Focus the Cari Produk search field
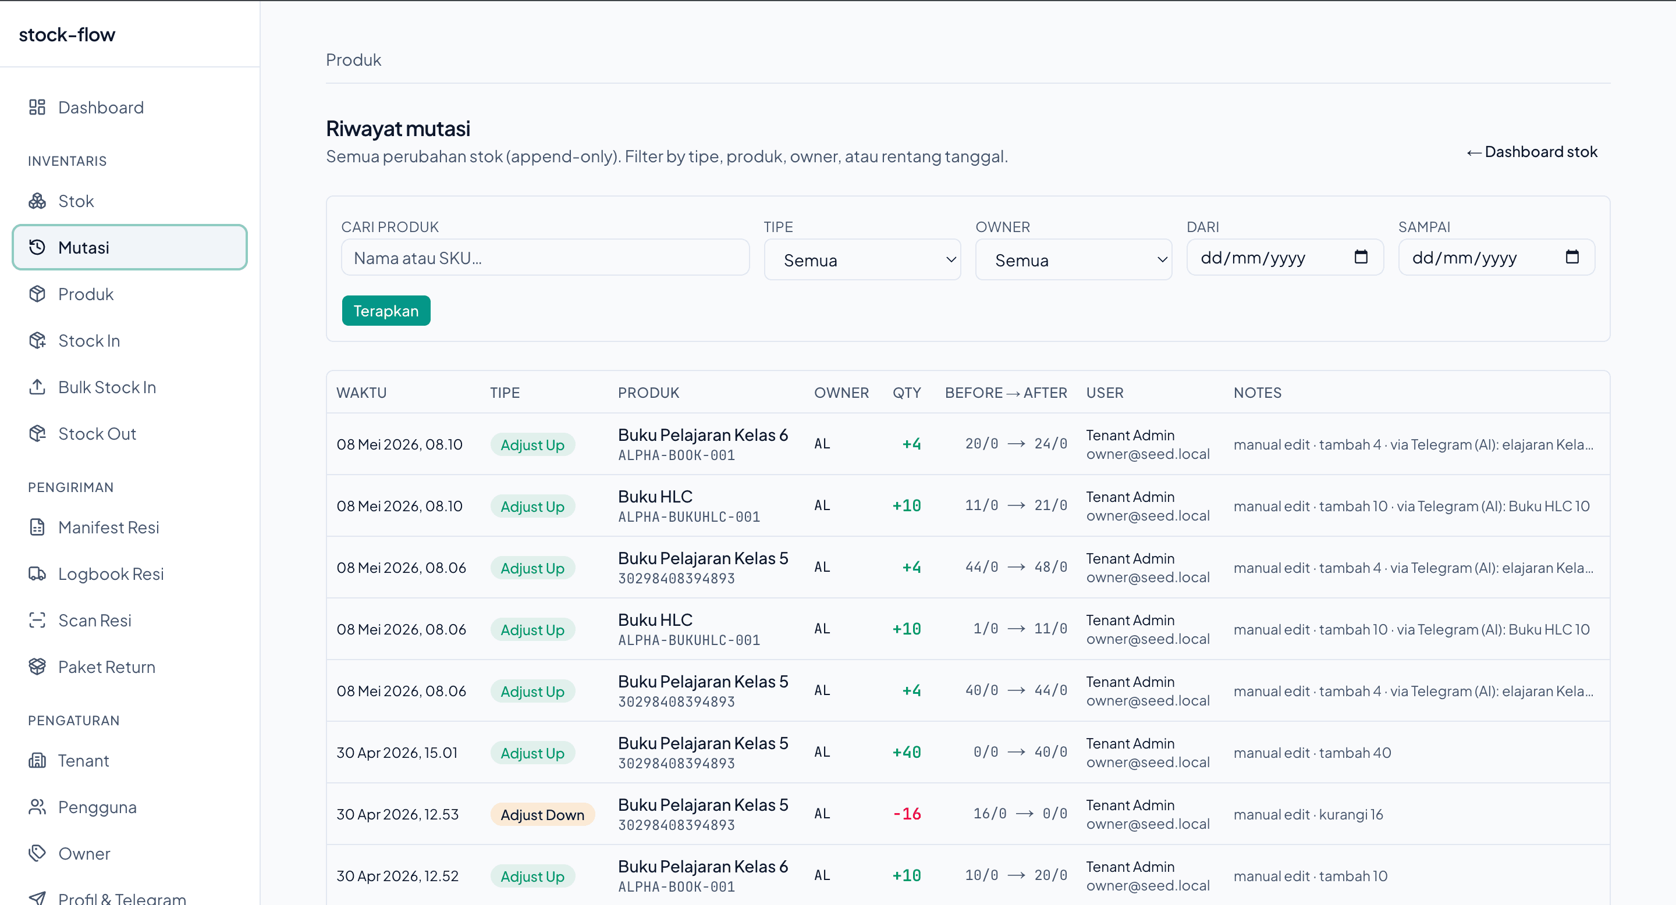The height and width of the screenshot is (905, 1676). (x=545, y=258)
